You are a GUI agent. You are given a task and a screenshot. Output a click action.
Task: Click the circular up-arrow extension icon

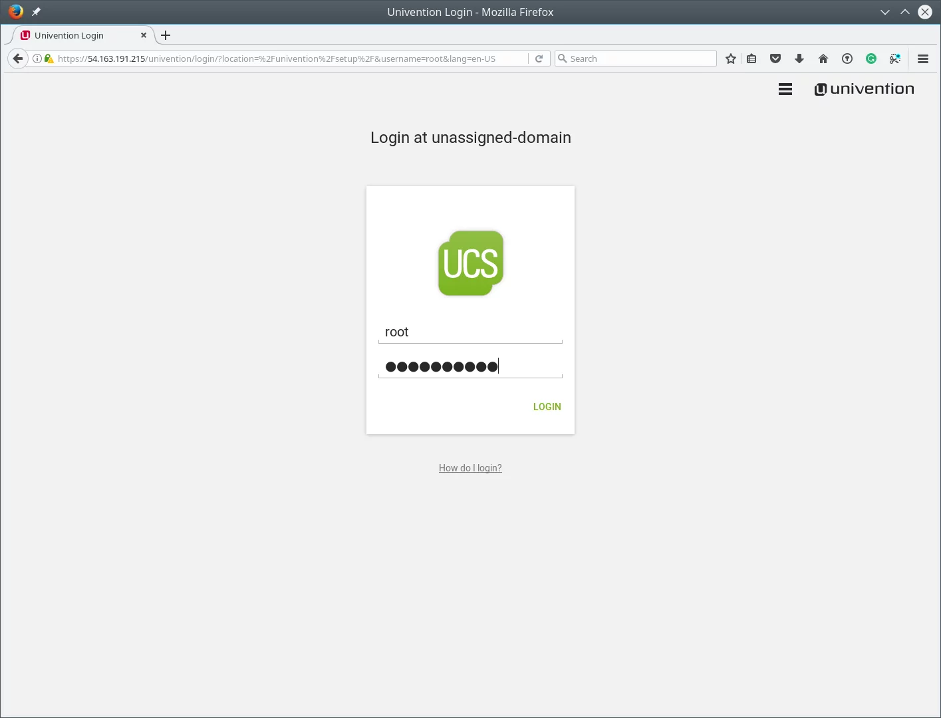point(847,59)
